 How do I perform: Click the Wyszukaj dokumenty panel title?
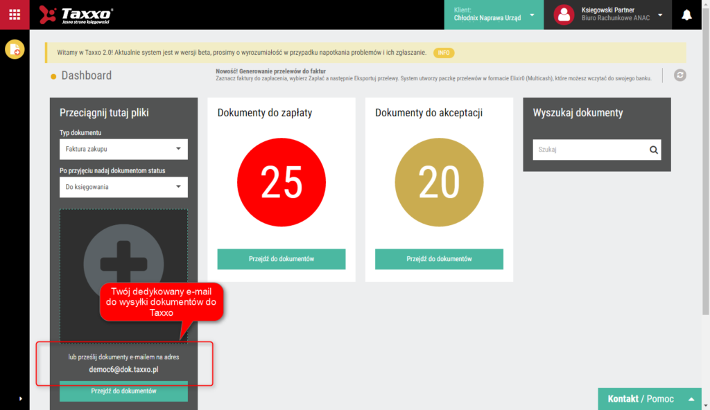578,113
